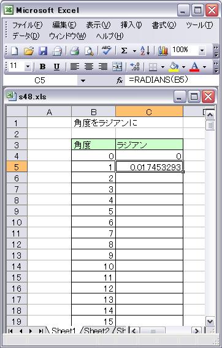Click the Print icon

coord(74,51)
